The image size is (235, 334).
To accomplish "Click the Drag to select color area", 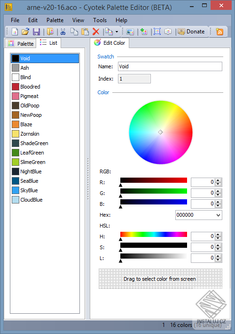I will click(x=160, y=279).
